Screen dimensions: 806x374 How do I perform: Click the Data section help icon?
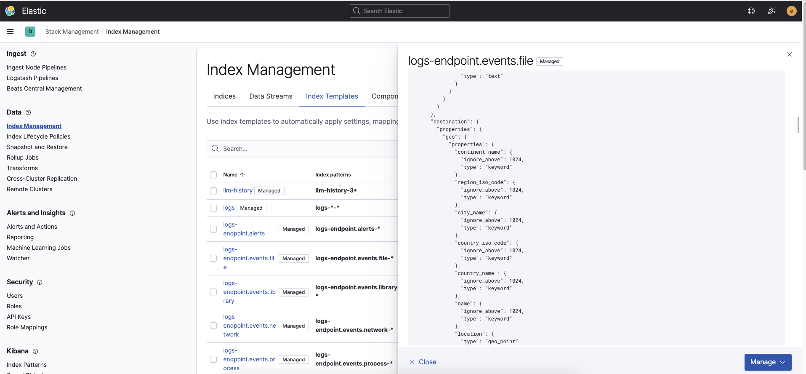pos(28,112)
